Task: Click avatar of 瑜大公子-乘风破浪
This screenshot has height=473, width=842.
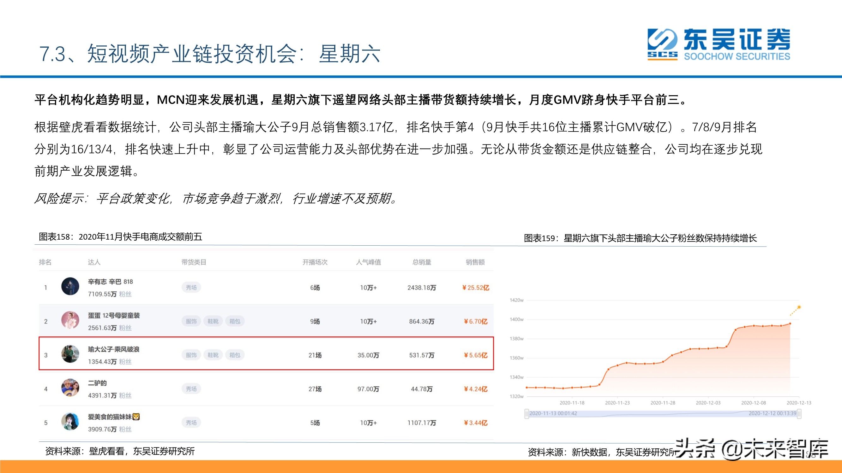Action: (x=70, y=354)
